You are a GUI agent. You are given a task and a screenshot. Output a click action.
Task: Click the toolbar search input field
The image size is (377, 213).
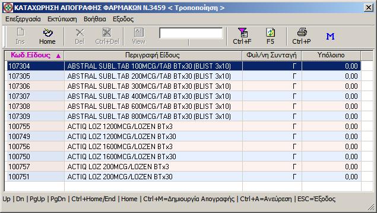point(191,33)
